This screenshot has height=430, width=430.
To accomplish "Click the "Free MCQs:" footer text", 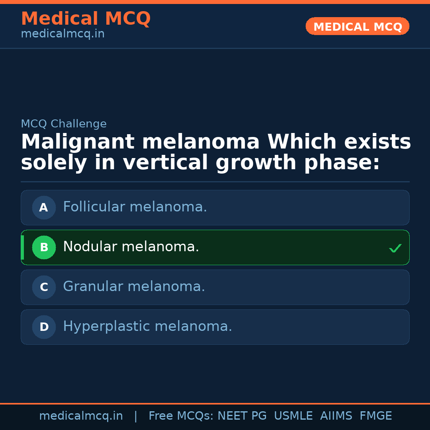I will pos(181,416).
